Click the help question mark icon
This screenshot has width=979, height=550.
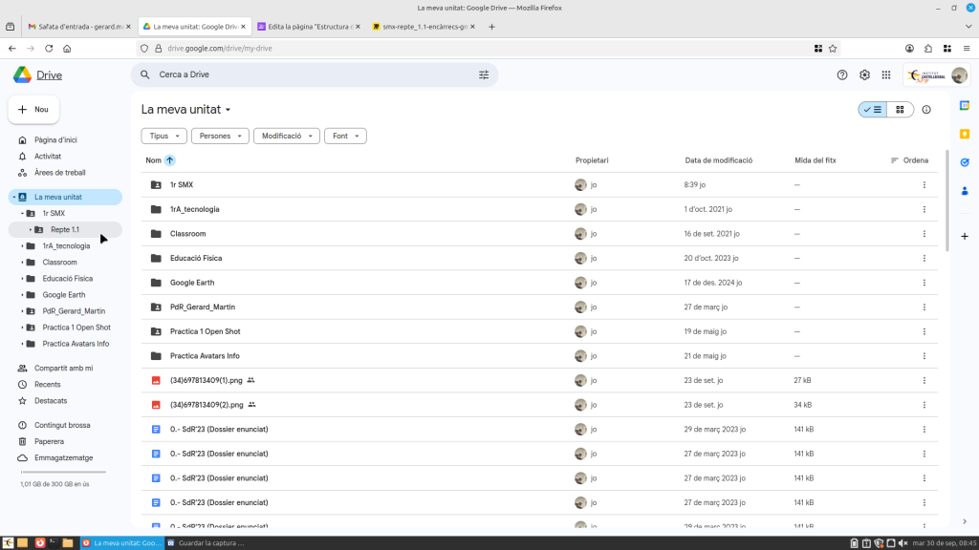pyautogui.click(x=842, y=74)
